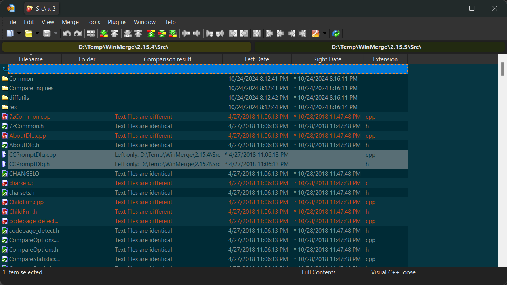This screenshot has height=285, width=507.
Task: Click the New document toolbar icon
Action: (10, 34)
